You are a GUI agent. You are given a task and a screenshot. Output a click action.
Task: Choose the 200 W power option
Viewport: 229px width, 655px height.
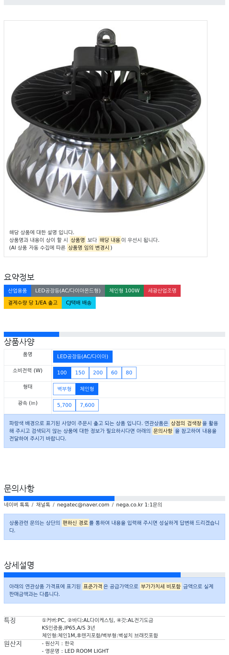(x=98, y=373)
